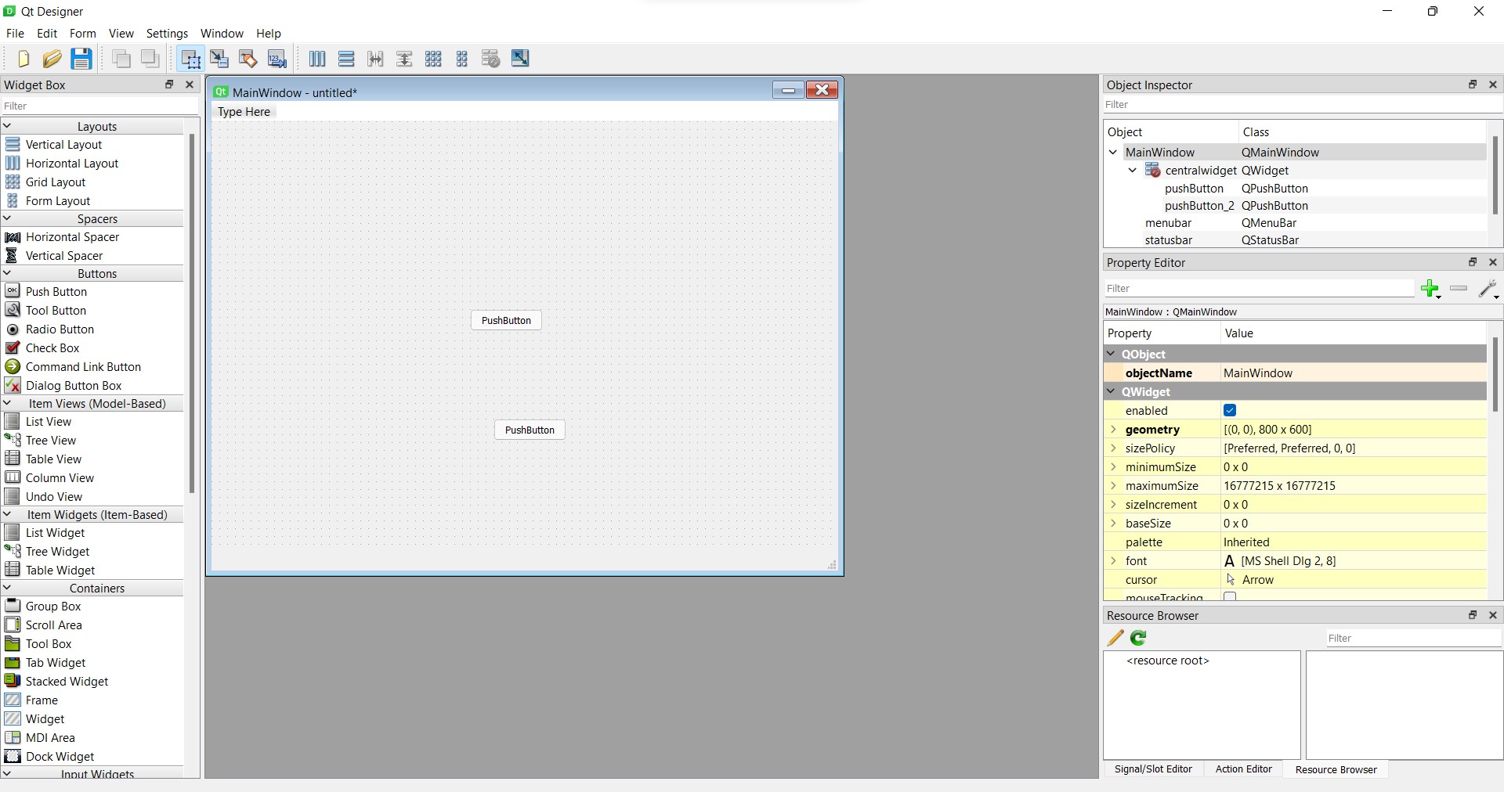Image resolution: width=1504 pixels, height=792 pixels.
Task: Click the Adjust Size toolbar icon
Action: pos(520,59)
